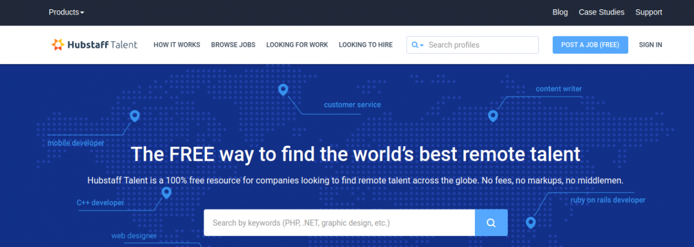Open Looking To Hire menu item
Image resolution: width=694 pixels, height=247 pixels.
tap(366, 45)
